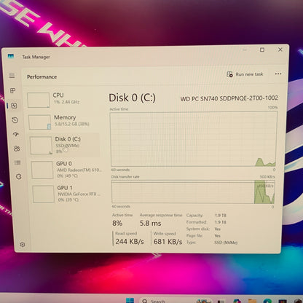303x303 pixels.
Task: Open the Processes page icon
Action: pyautogui.click(x=12, y=91)
